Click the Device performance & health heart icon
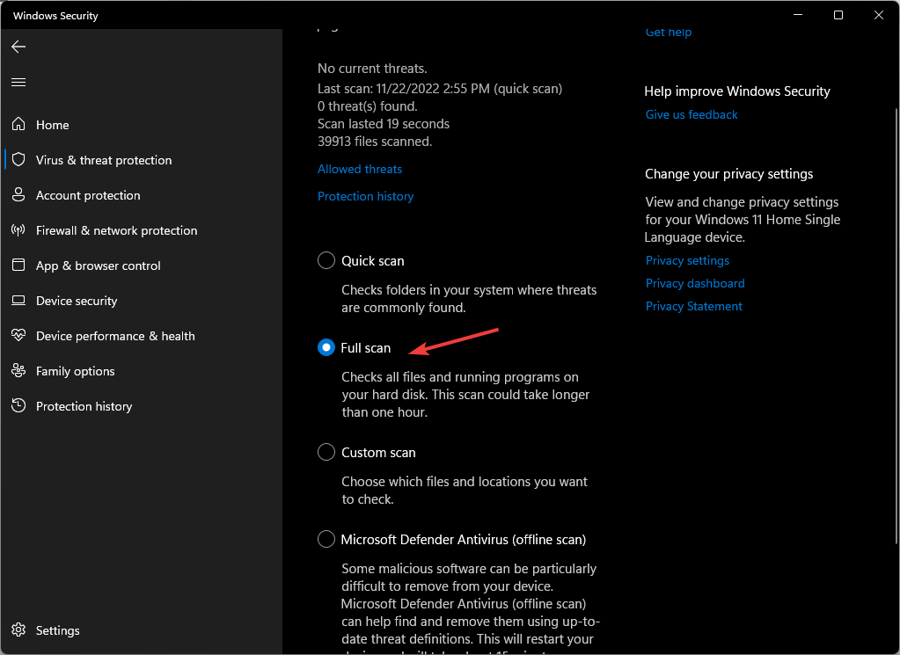The width and height of the screenshot is (900, 655). tap(18, 336)
